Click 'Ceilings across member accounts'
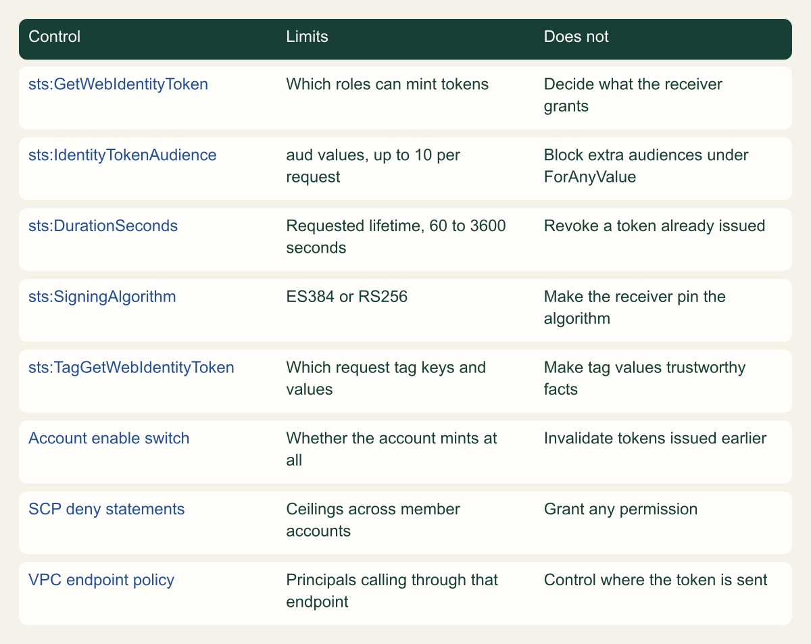The image size is (811, 644). pyautogui.click(x=373, y=519)
